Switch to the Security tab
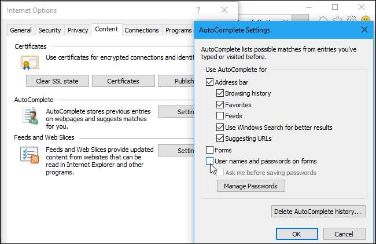 pyautogui.click(x=49, y=30)
